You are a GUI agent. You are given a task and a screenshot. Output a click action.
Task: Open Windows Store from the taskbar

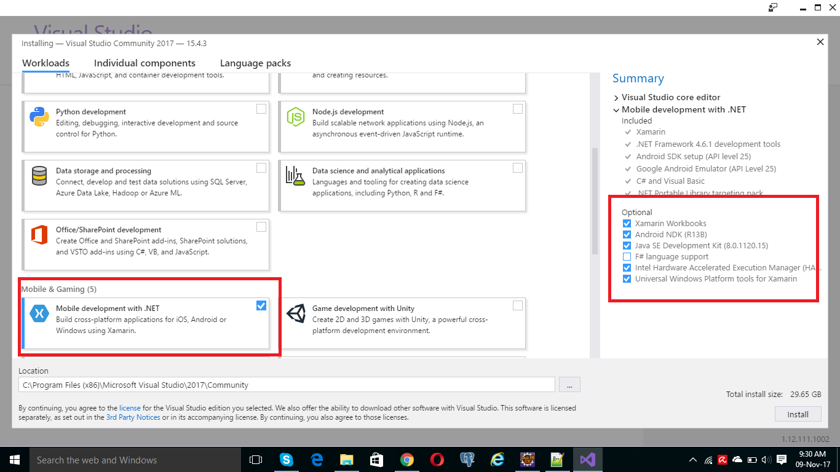pos(376,460)
